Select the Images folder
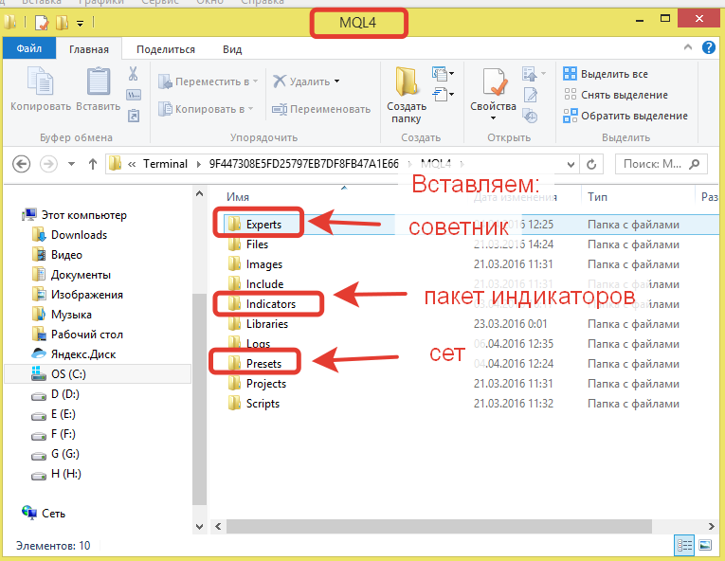725x561 pixels. click(264, 264)
